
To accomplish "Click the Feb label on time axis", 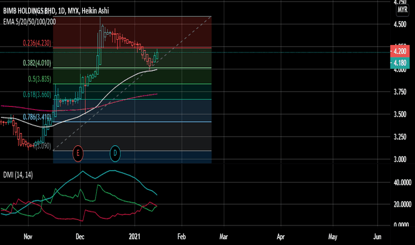I will pos(182,237).
